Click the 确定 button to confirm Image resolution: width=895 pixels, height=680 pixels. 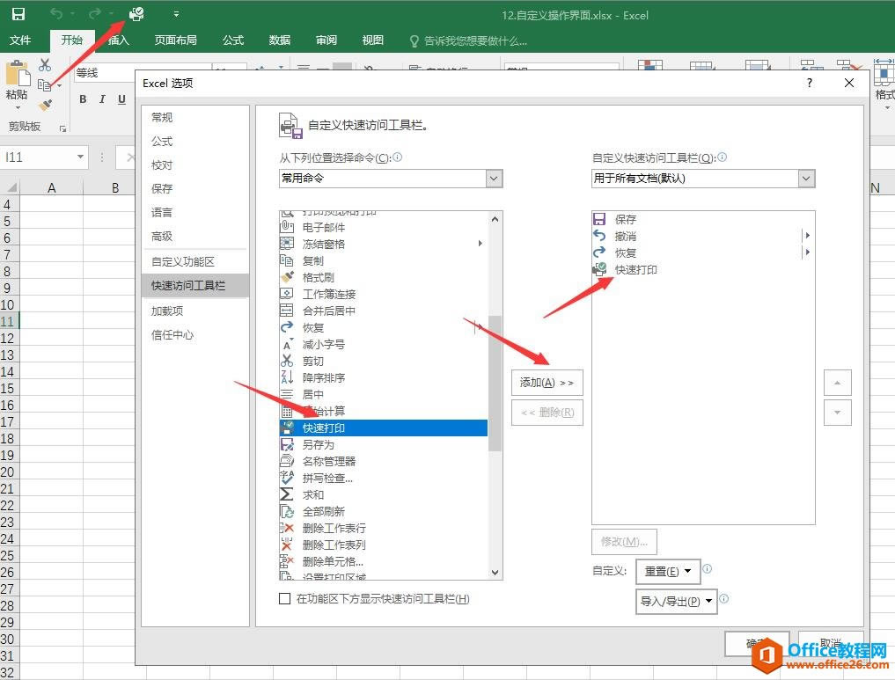tap(755, 644)
